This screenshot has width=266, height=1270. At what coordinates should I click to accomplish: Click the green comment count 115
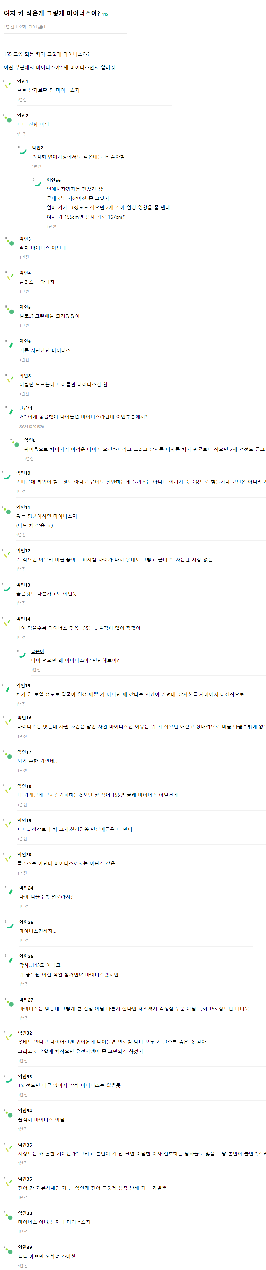click(105, 14)
